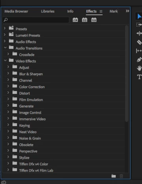142x184 pixels.
Task: Click the Crossfade folder icon
Action: 15,54
